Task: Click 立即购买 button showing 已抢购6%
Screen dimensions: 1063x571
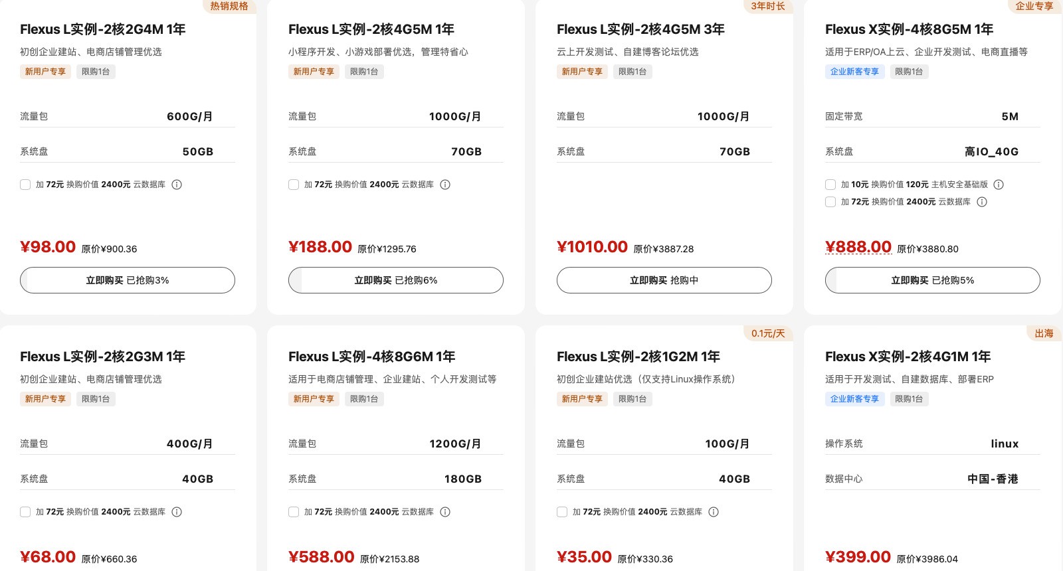Action: click(x=396, y=280)
